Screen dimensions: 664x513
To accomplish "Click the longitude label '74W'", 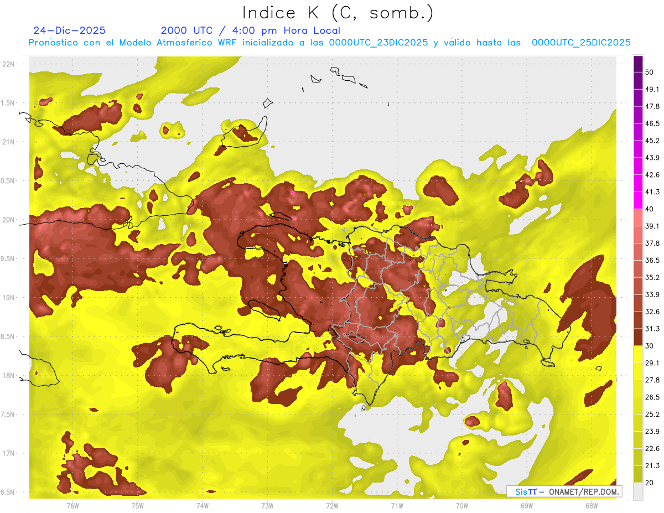I will point(203,506).
